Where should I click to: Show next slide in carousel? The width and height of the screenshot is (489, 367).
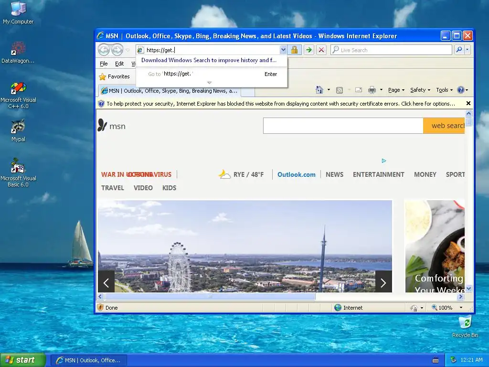tap(383, 283)
